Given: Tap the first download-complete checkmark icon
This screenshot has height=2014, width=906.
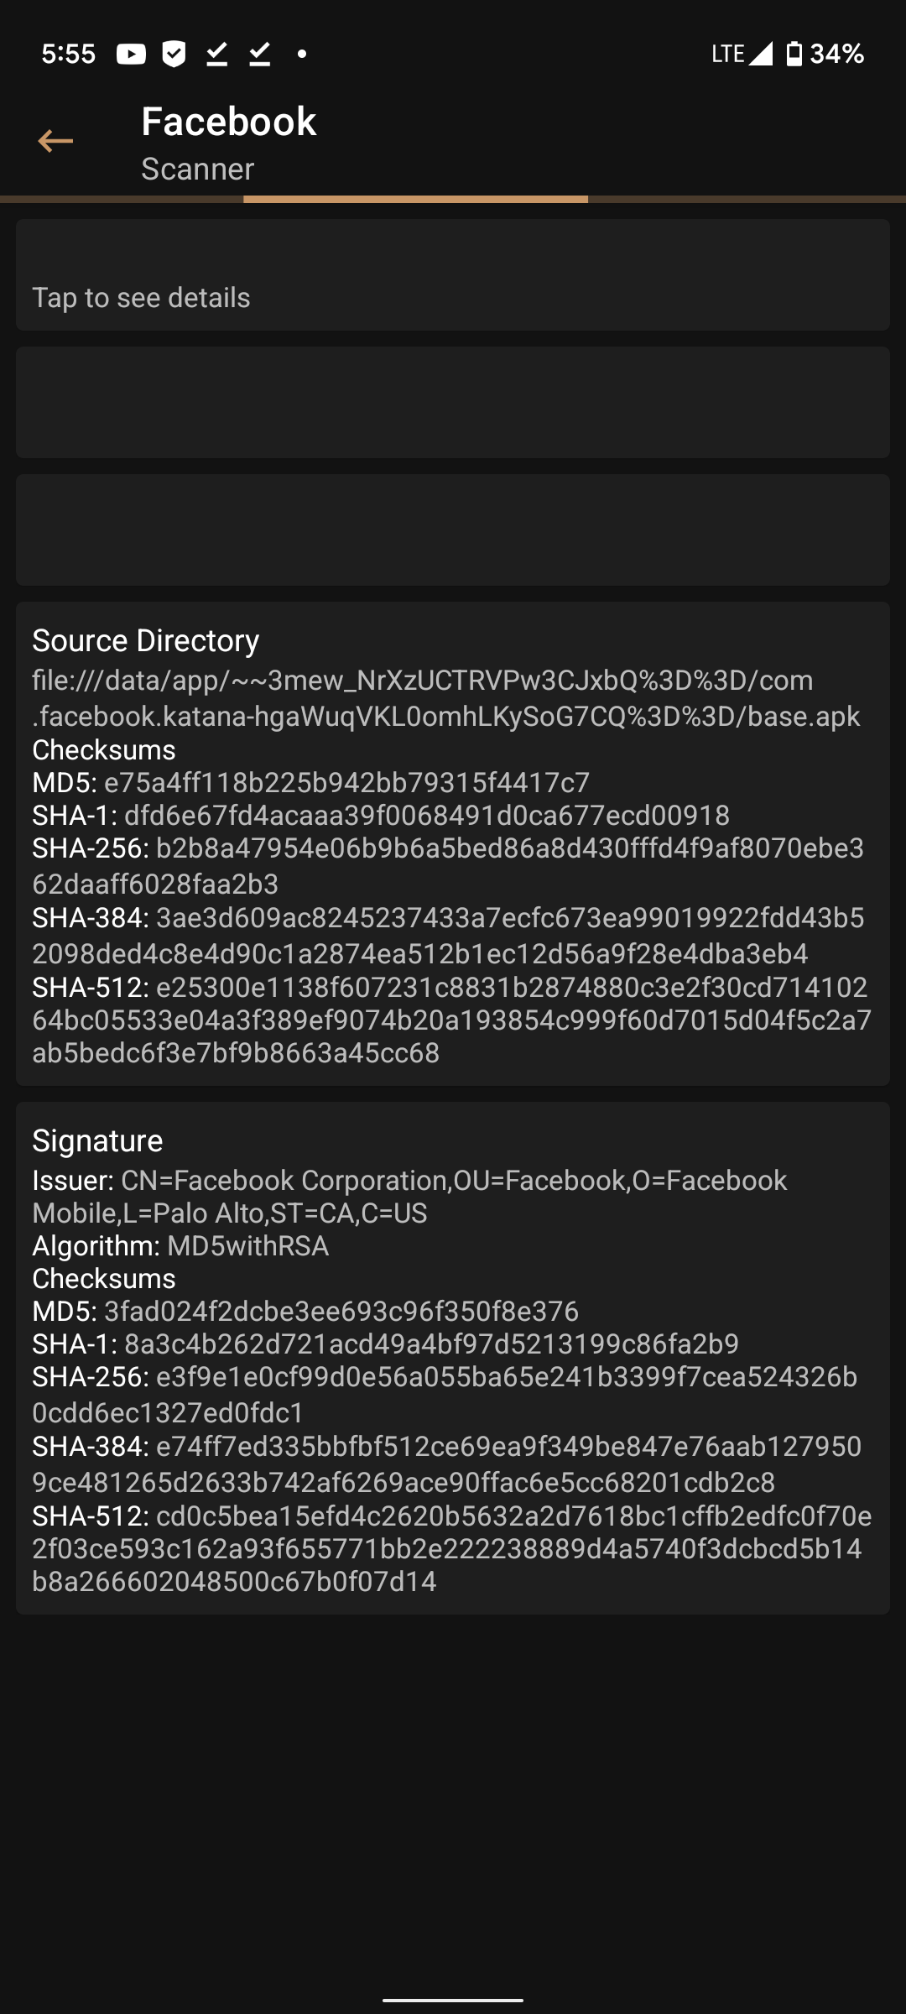Looking at the screenshot, I should pos(216,53).
